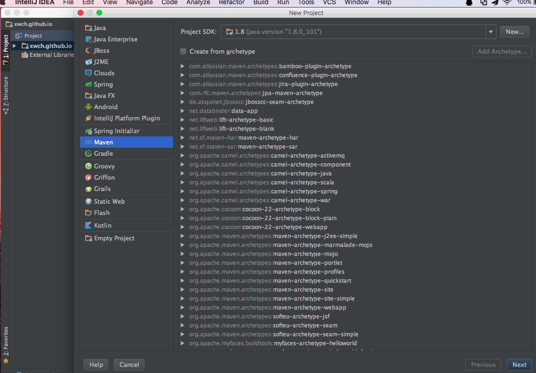Open the Build menu
This screenshot has height=373, width=536.
(261, 2)
